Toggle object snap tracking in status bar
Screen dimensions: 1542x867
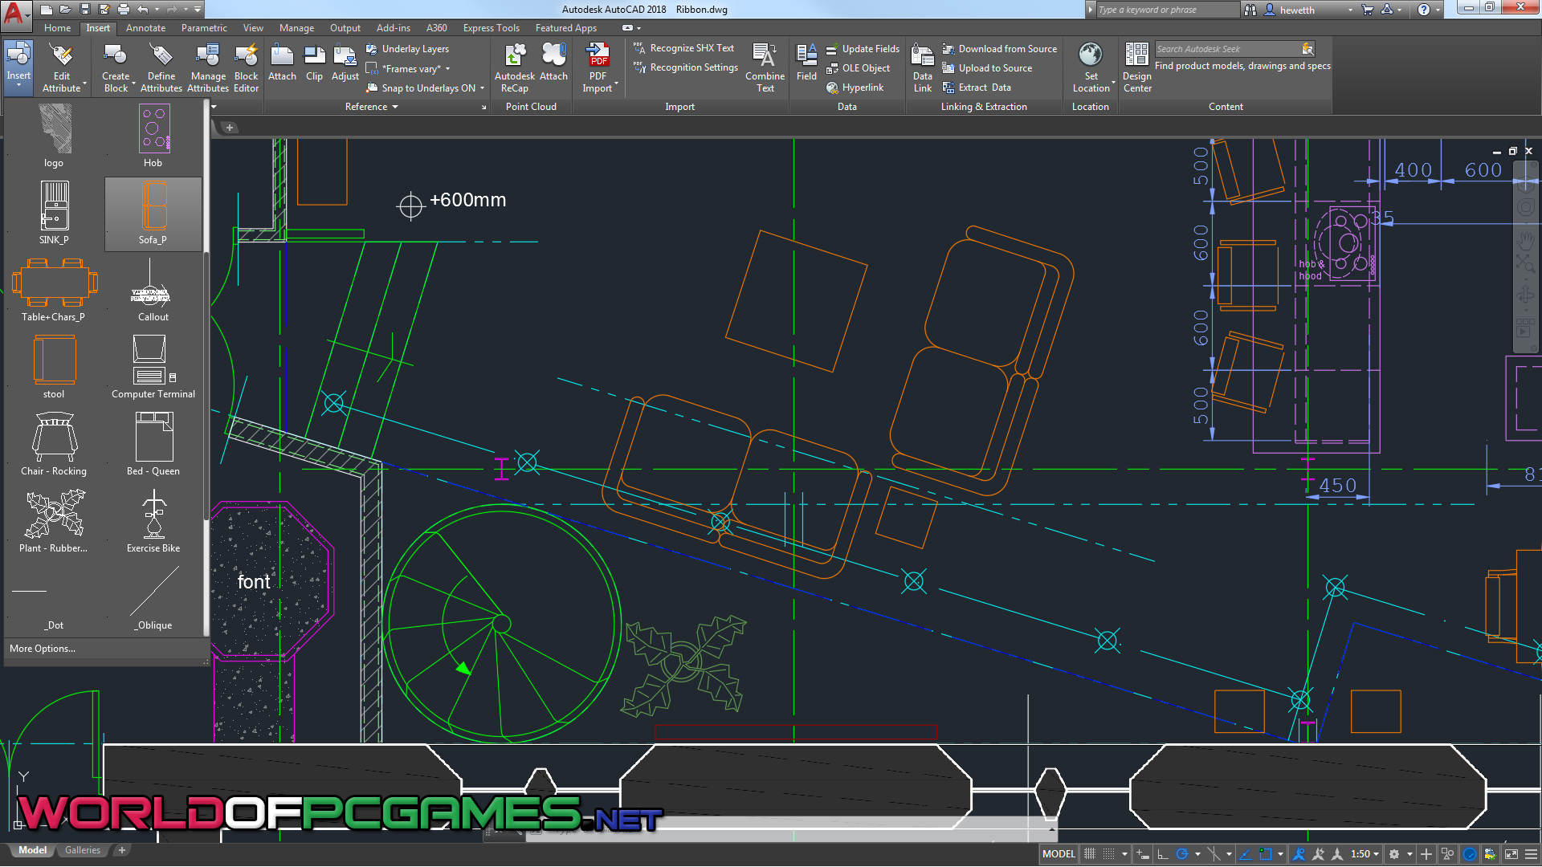point(1246,854)
